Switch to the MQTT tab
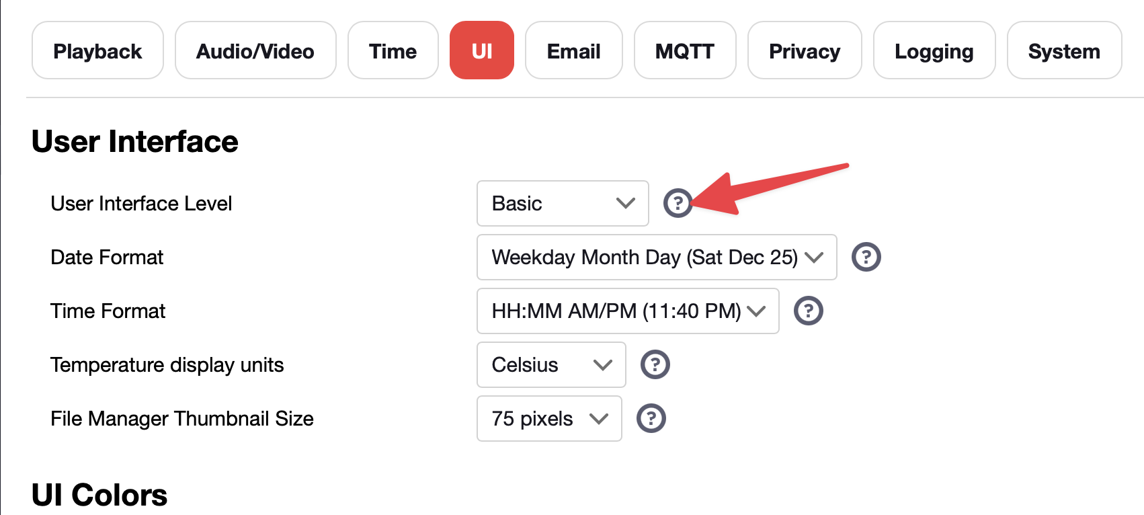Screen dimensions: 1144x515 685,50
